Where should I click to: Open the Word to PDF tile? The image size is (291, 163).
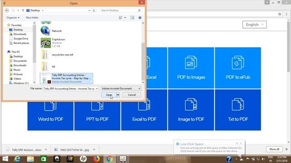(x=50, y=116)
